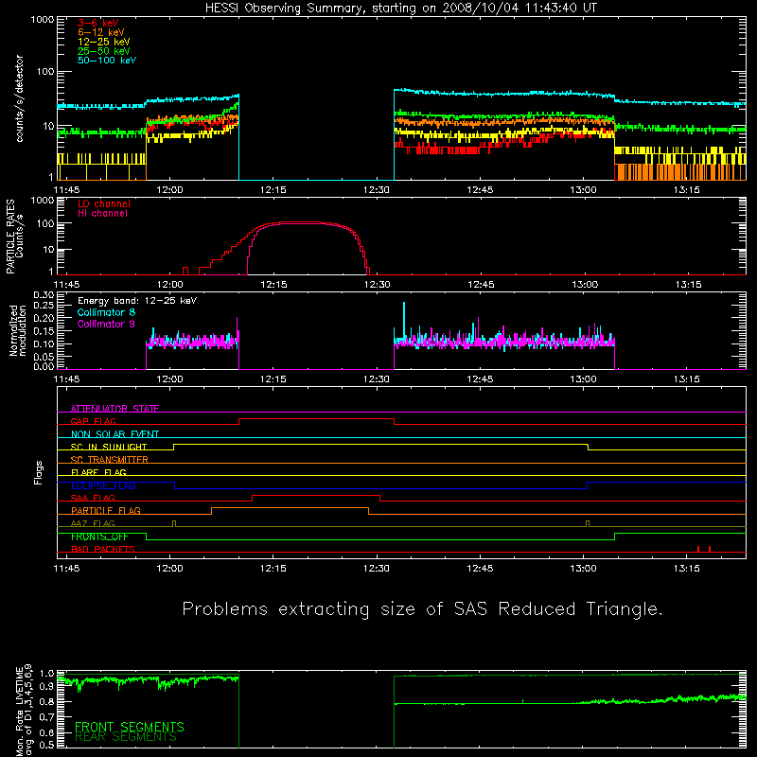
Task: Click the 12:30 tick under the Flags plot
Action: [376, 569]
